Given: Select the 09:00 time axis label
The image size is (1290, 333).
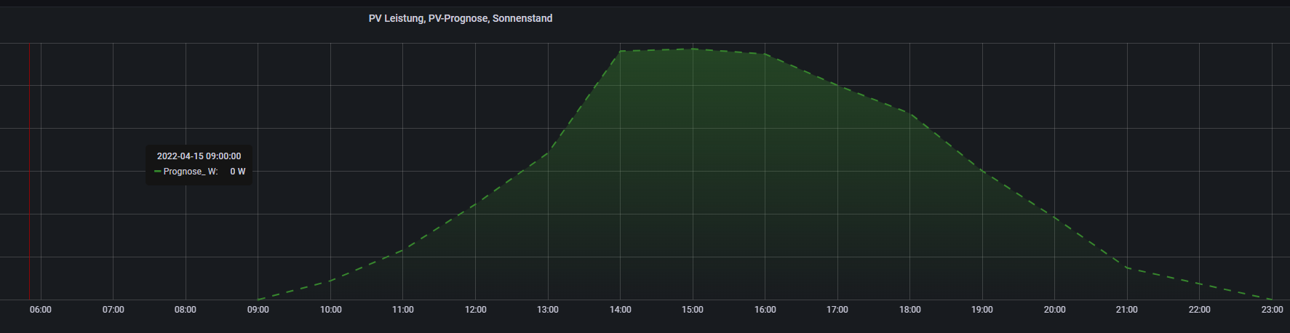Looking at the screenshot, I should [x=258, y=310].
